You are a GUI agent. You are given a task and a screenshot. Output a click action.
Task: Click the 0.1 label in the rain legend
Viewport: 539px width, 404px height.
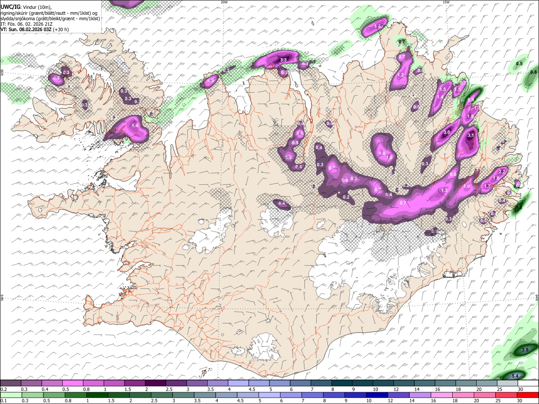click(x=3, y=401)
